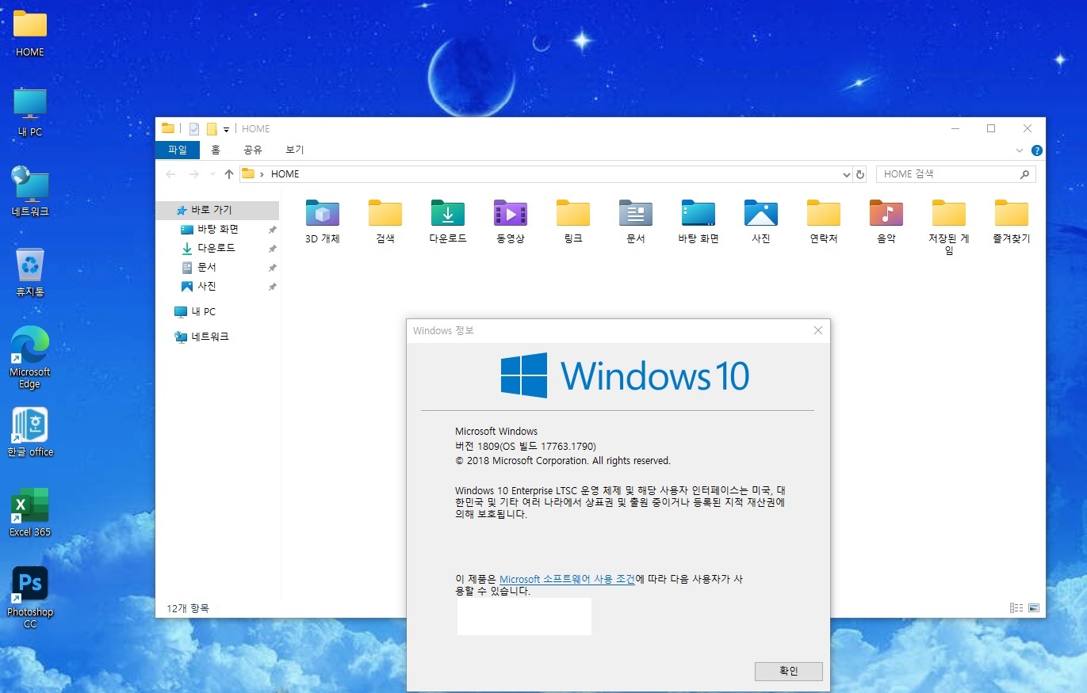The image size is (1087, 693).
Task: Open Explorer help question mark
Action: tap(1037, 150)
